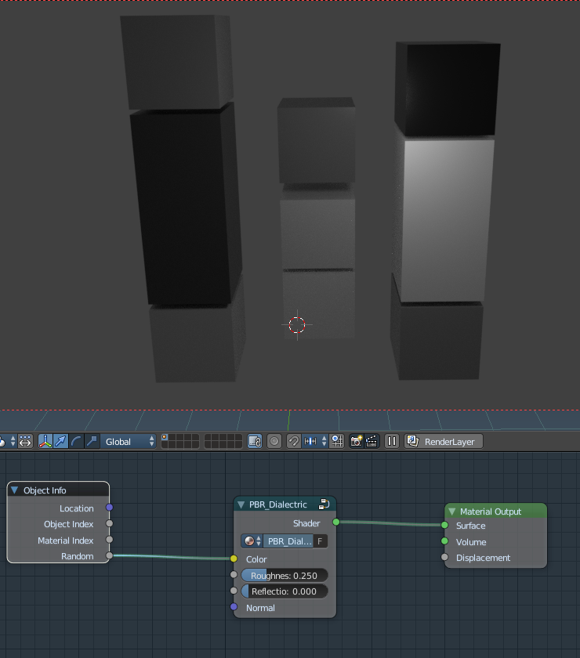
Task: Click the Reflection input socket
Action: [234, 591]
